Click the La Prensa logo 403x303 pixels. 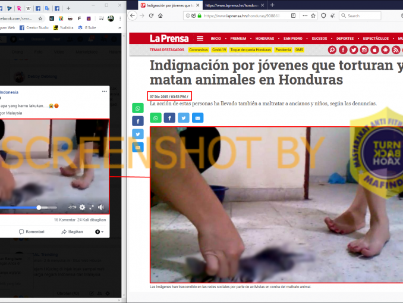(x=169, y=39)
